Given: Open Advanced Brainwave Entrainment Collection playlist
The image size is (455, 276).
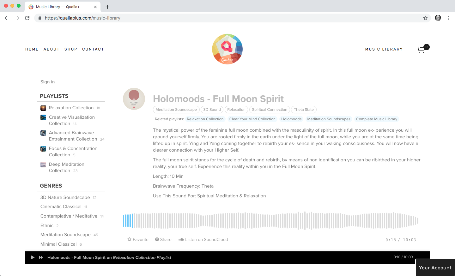Looking at the screenshot, I should (x=73, y=136).
